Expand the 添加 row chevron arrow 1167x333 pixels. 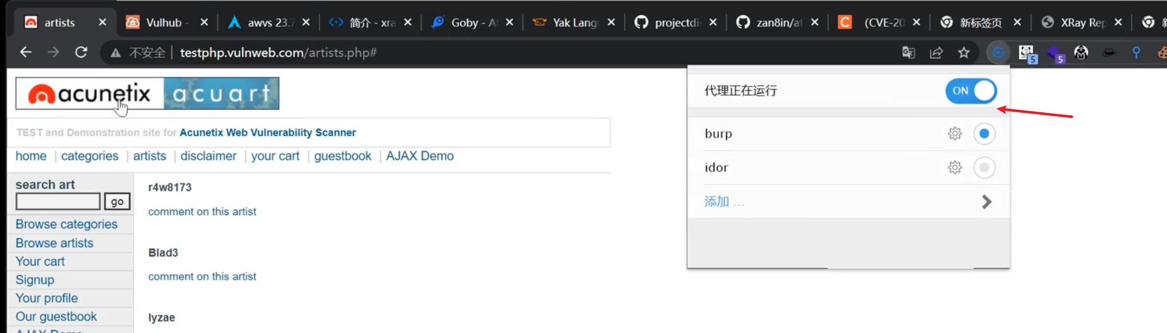[987, 202]
